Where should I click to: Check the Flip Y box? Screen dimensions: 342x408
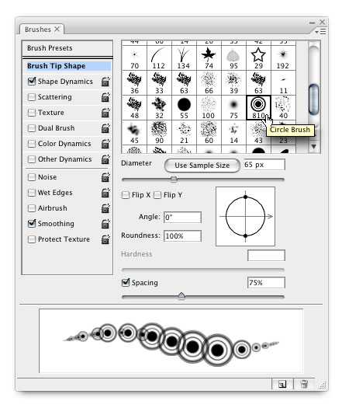click(157, 195)
